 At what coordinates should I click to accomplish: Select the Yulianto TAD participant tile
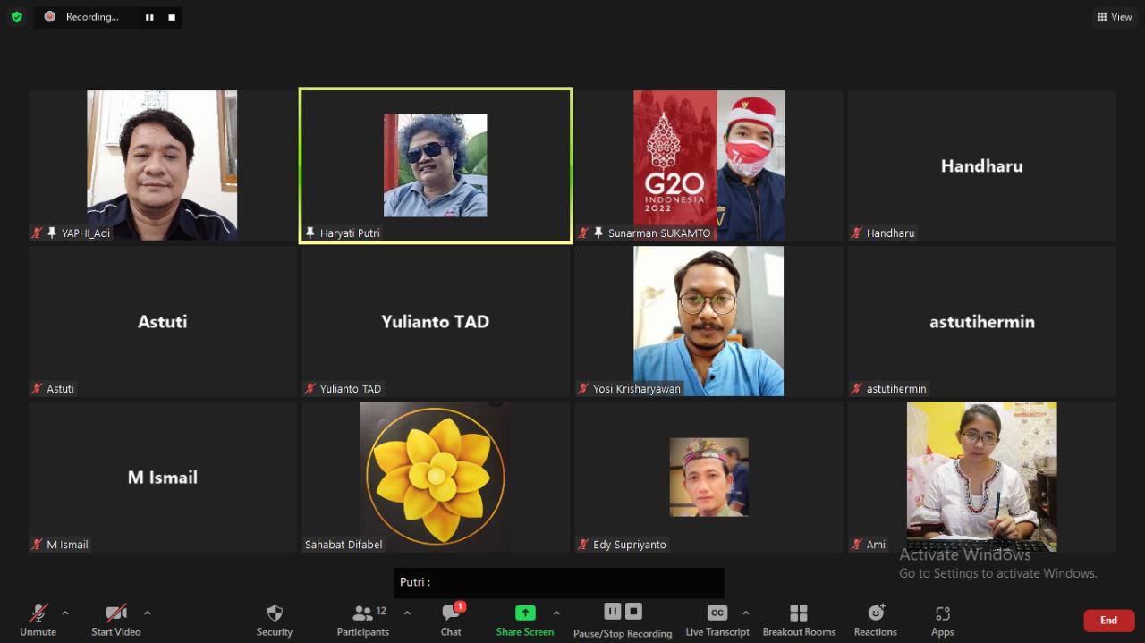pyautogui.click(x=436, y=321)
